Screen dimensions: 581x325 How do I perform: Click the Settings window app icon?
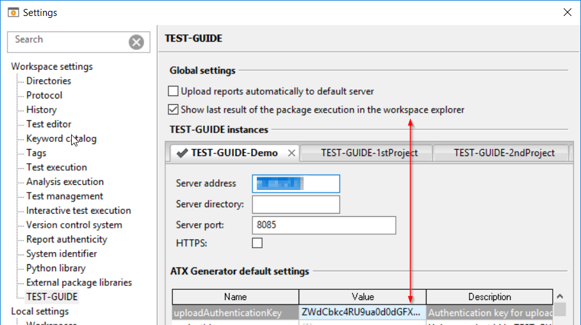[x=13, y=13]
